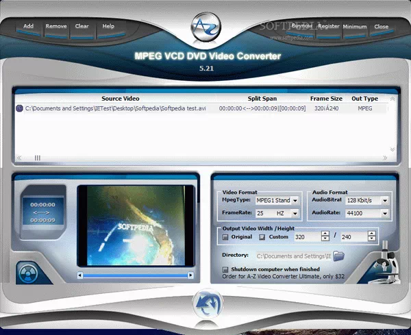Open the output directory folder icon
The image size is (411, 335).
pyautogui.click(x=338, y=256)
